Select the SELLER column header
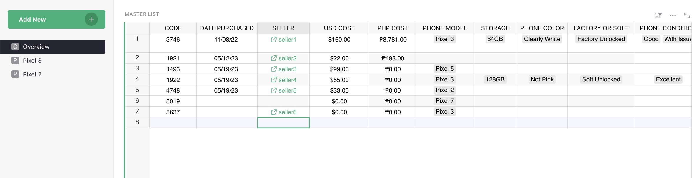694x178 pixels. [x=283, y=28]
